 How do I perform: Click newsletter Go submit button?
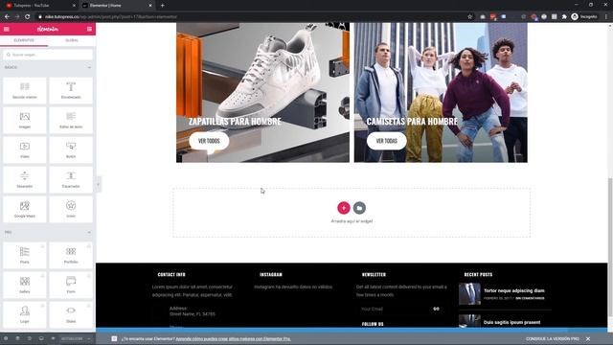[436, 309]
